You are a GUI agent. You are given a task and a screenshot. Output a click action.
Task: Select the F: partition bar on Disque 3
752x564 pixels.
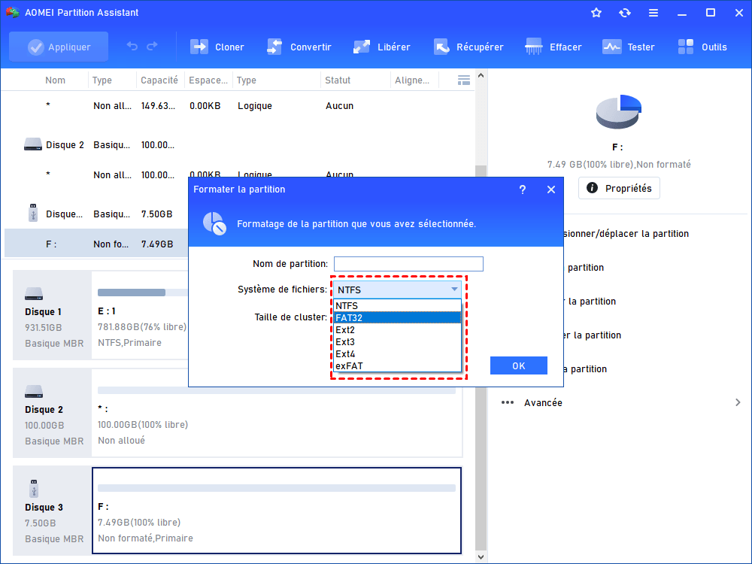point(277,488)
